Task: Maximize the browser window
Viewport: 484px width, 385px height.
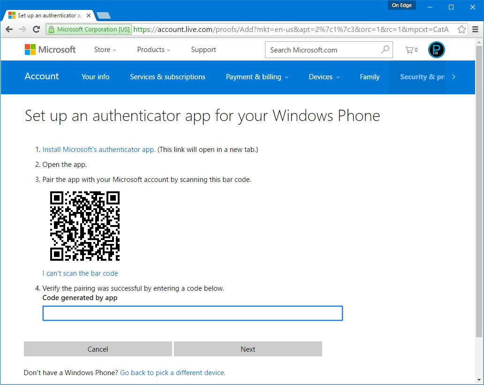Action: [x=451, y=7]
